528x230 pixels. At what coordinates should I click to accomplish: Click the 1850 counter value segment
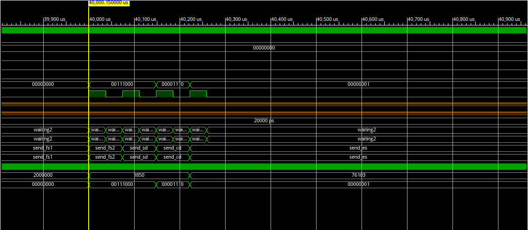[139, 175]
